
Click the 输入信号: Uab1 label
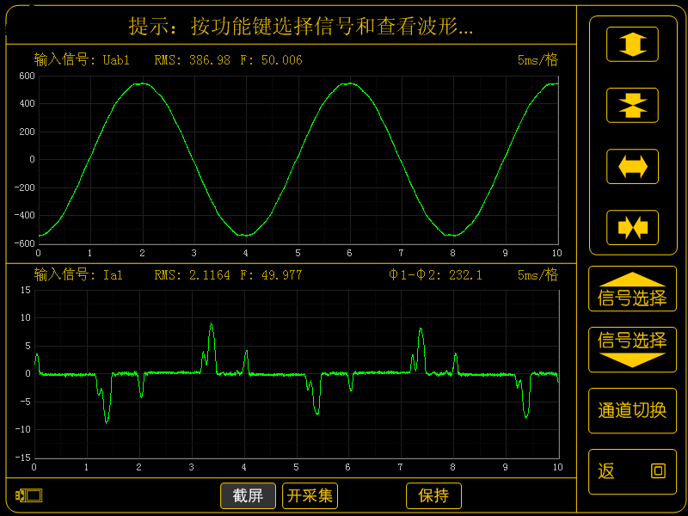[x=82, y=60]
